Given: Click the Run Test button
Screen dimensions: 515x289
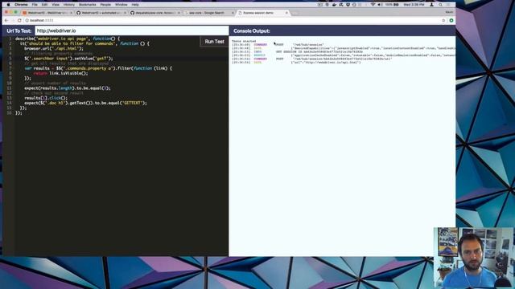Looking at the screenshot, I should (x=214, y=42).
